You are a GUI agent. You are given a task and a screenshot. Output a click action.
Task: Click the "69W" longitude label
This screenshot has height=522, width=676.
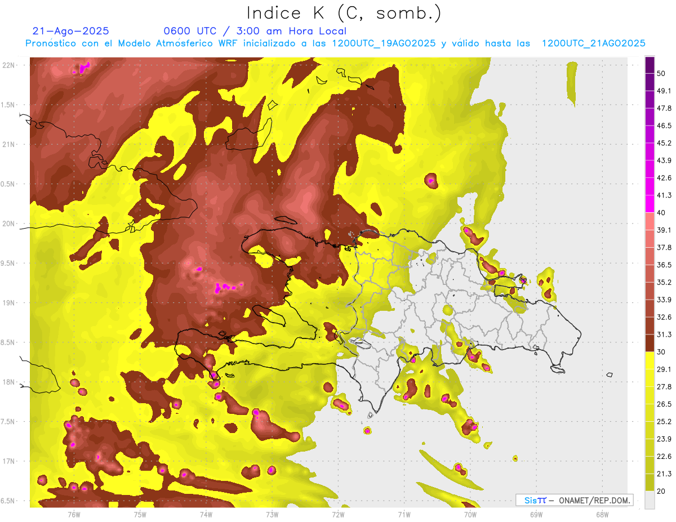pos(536,514)
